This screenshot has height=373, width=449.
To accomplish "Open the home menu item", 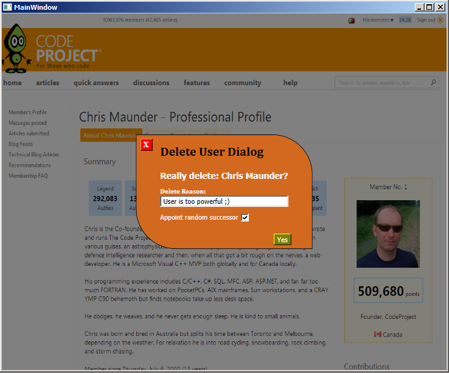I will click(12, 83).
